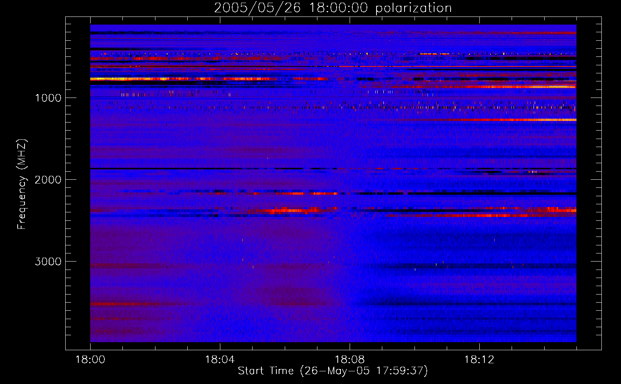Click the 3000 frequency tick label

pos(48,262)
